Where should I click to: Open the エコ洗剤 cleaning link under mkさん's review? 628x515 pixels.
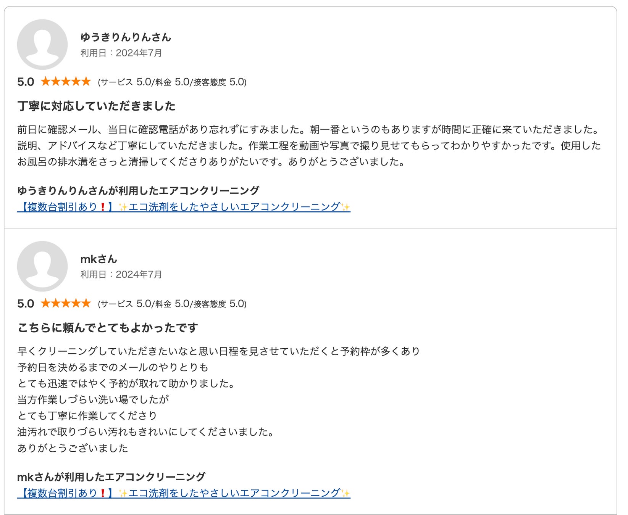point(184,493)
